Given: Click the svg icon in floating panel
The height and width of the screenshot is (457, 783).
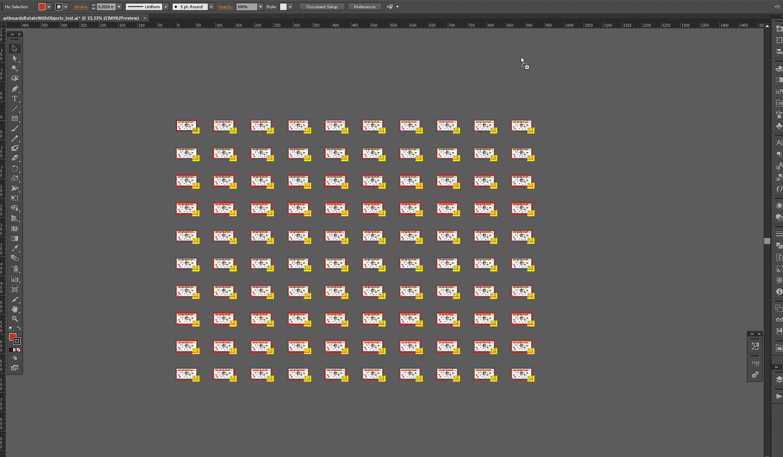Looking at the screenshot, I should tap(755, 362).
